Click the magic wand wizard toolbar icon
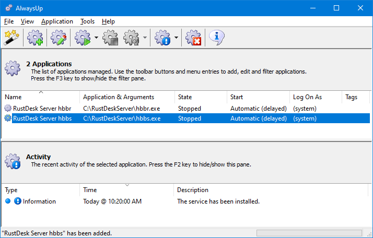This screenshot has width=373, height=238. pos(11,38)
